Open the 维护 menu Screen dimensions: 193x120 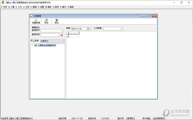click(48, 7)
